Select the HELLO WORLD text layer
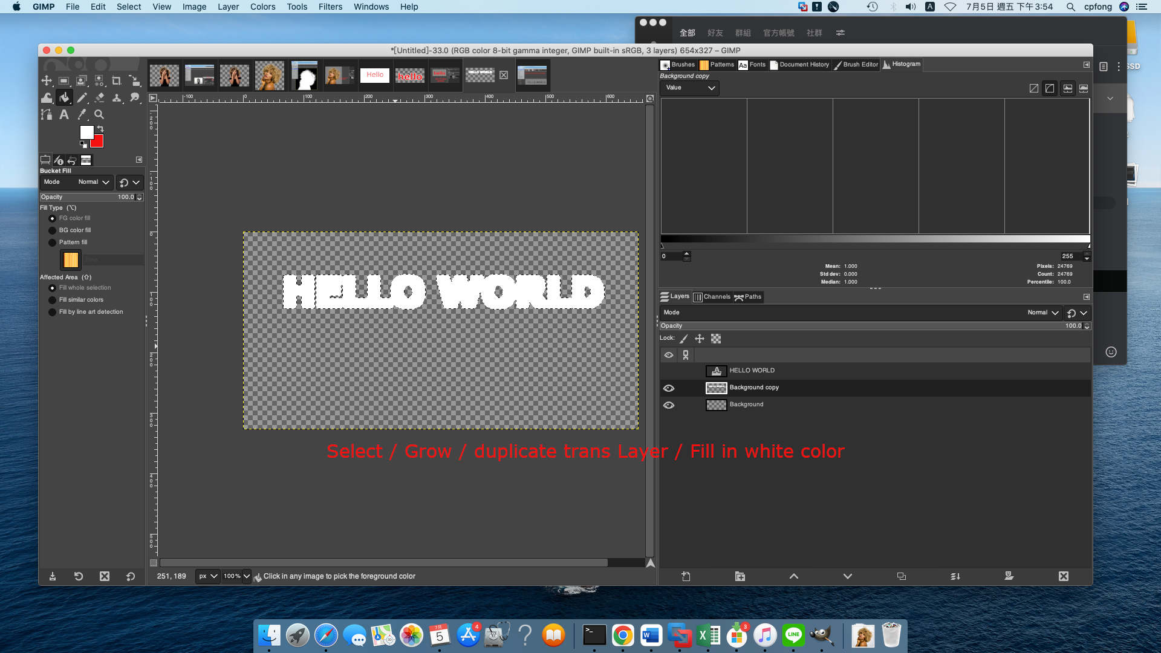 [752, 371]
